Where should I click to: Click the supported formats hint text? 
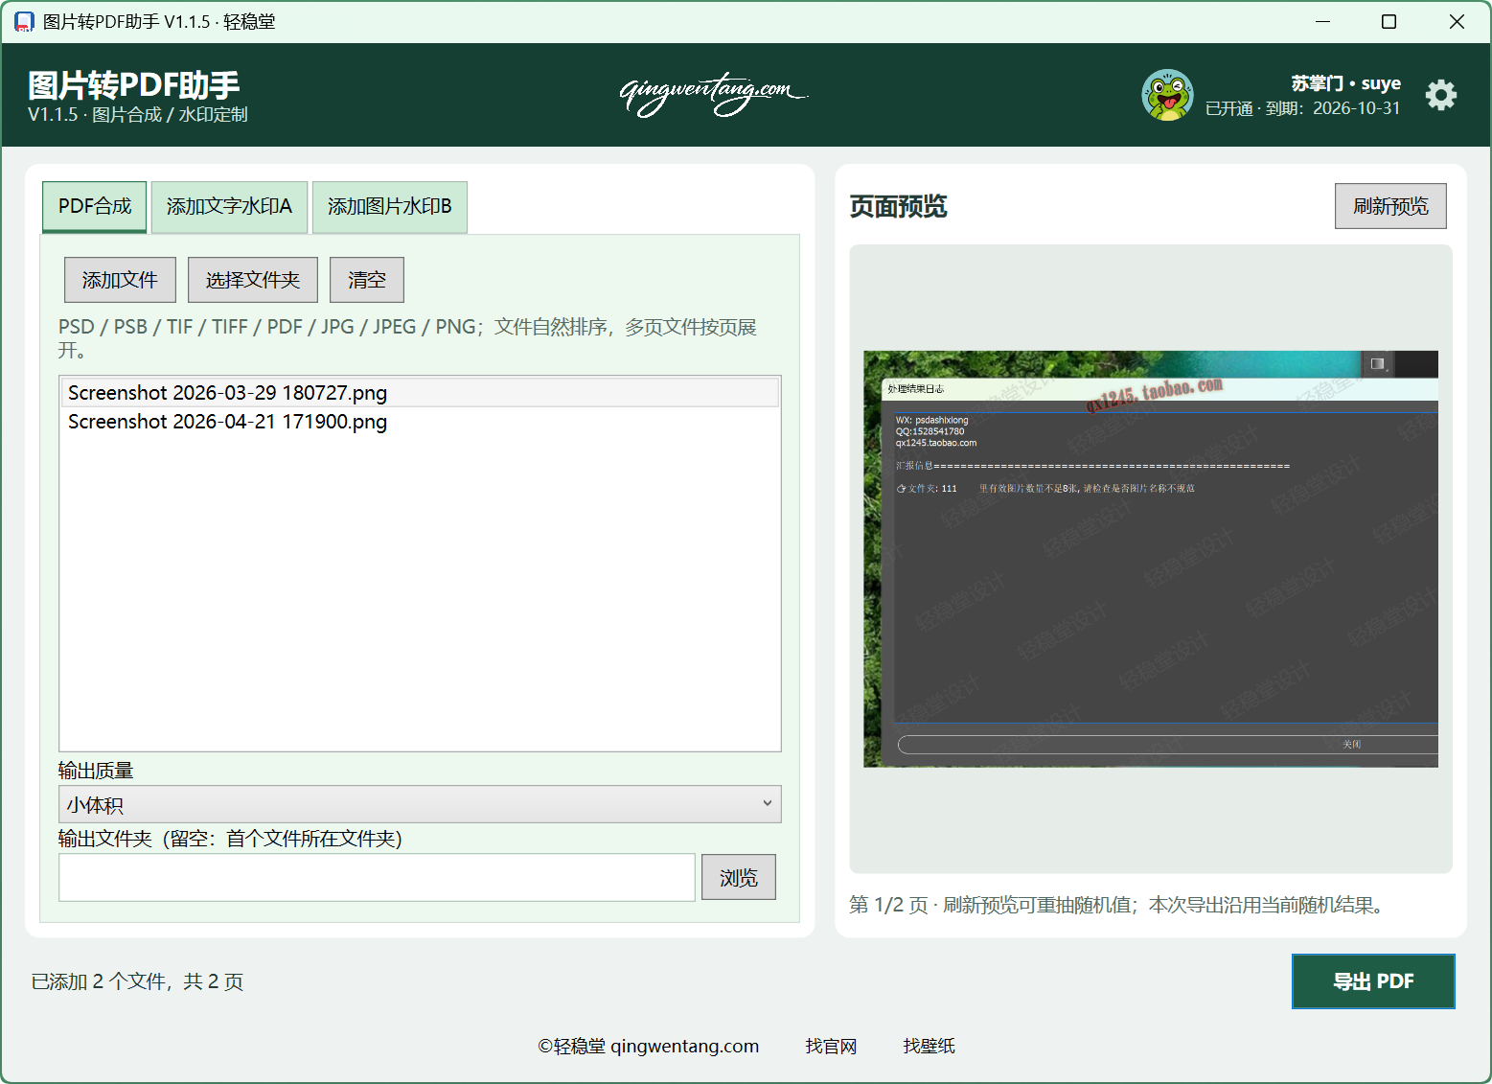[407, 338]
